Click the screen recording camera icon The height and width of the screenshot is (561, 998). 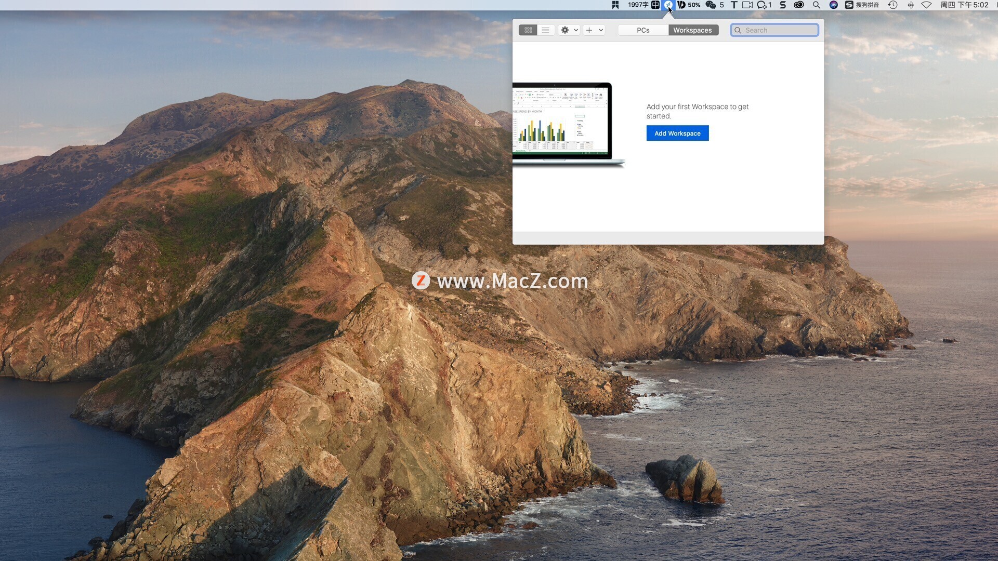pos(747,5)
